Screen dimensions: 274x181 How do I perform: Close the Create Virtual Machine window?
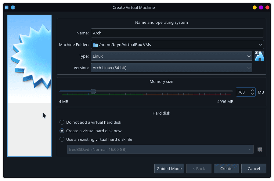[x=267, y=7]
